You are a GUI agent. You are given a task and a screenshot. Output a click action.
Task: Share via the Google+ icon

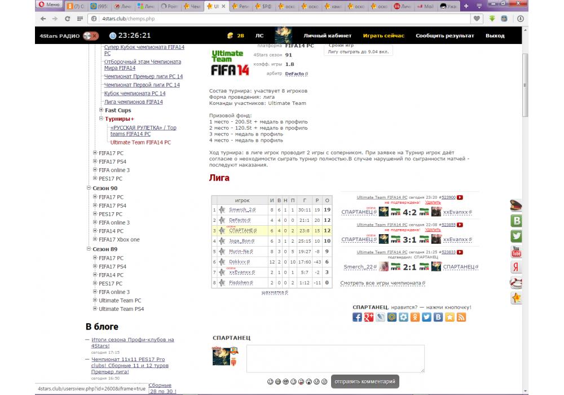click(x=369, y=317)
